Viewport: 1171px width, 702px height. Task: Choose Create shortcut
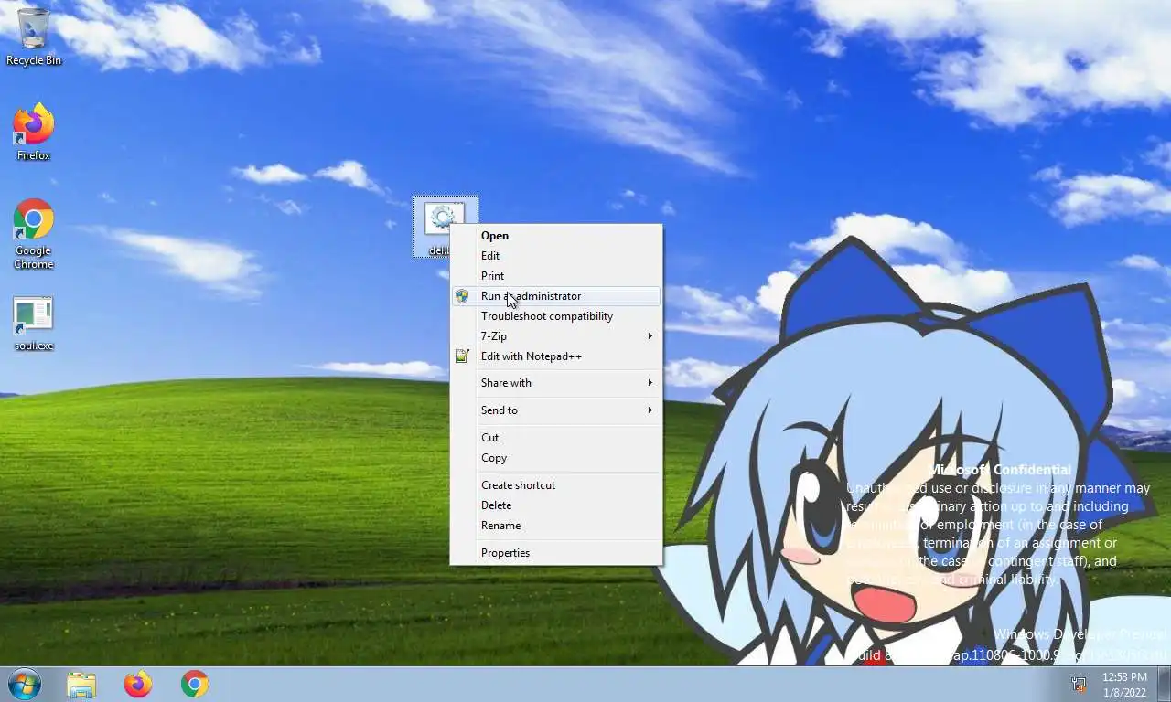(x=556, y=485)
